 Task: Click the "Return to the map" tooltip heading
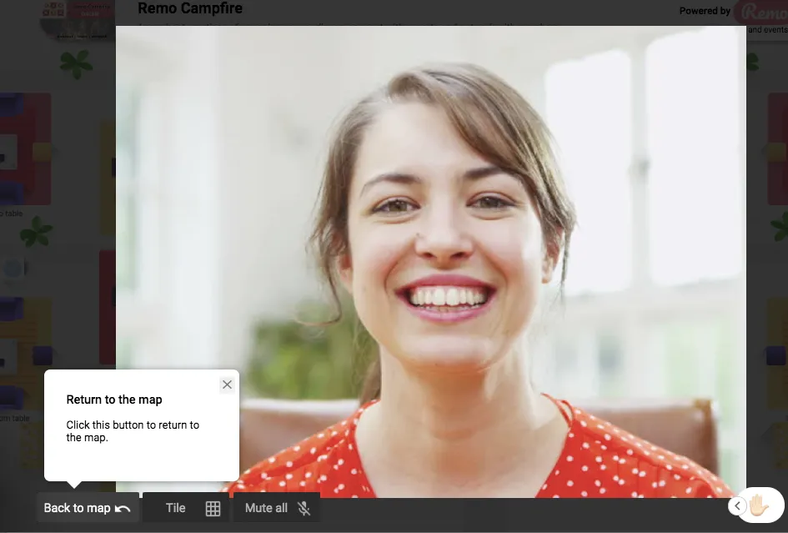point(114,400)
